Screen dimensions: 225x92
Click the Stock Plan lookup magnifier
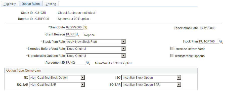pyautogui.click(x=221, y=42)
